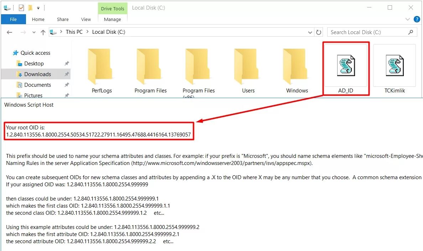The image size is (423, 251).
Task: Open the recent locations dropdown arrow
Action: [x=34, y=32]
